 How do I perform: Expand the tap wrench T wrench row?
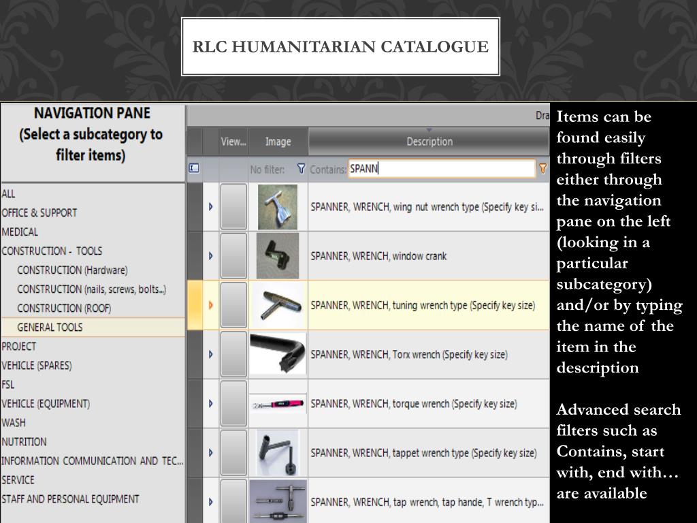(x=211, y=502)
